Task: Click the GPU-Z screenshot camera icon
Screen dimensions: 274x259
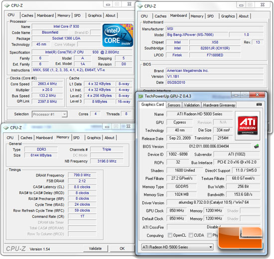Action: tap(259, 104)
